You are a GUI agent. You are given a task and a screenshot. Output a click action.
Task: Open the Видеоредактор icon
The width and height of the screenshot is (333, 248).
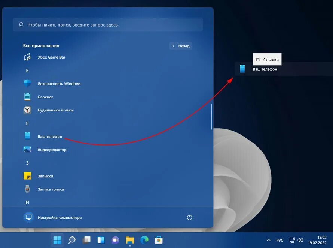point(27,150)
